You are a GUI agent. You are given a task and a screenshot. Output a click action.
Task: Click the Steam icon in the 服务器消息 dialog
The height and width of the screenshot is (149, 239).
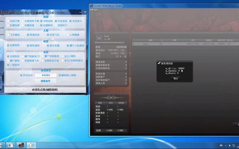[159, 63]
